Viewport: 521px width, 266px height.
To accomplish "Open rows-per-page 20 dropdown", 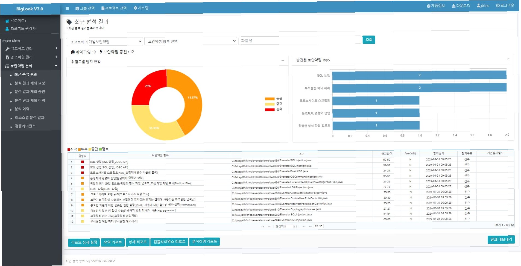I will (318, 226).
